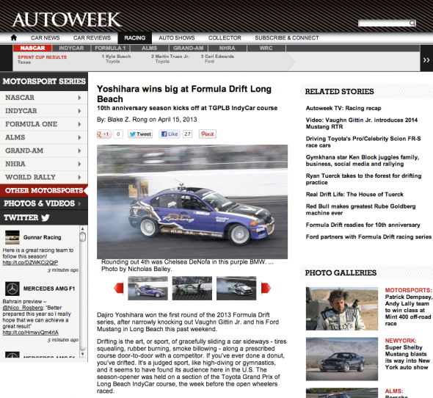433x398 pixels.
Task: Share article with Tweet button
Action: click(140, 134)
